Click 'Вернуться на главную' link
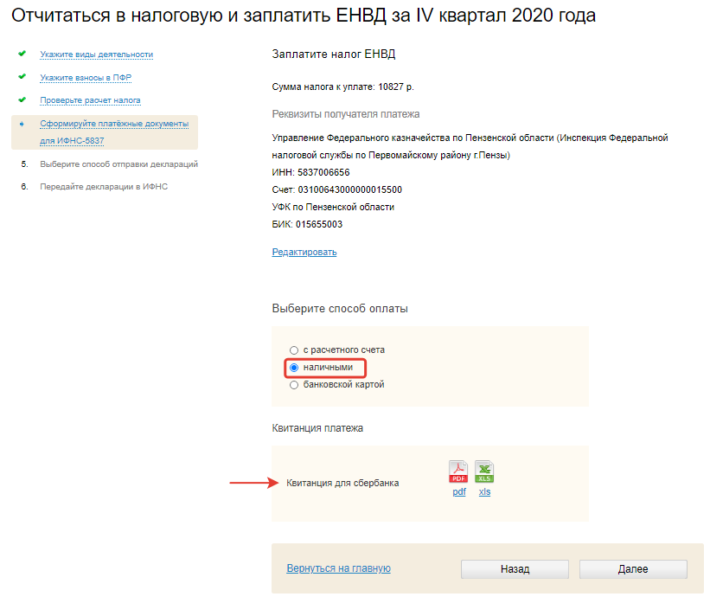Image resolution: width=710 pixels, height=603 pixels. (338, 568)
